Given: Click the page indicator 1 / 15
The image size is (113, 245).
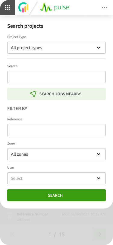Looking at the screenshot, I should coord(57,234).
